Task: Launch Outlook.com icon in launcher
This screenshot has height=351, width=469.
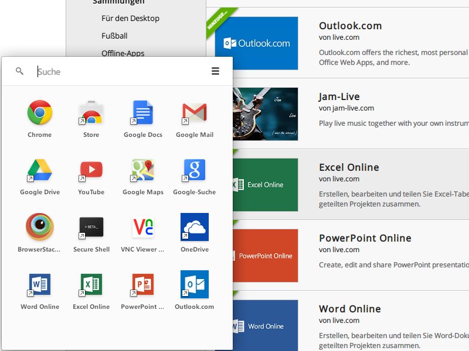Action: pyautogui.click(x=195, y=284)
